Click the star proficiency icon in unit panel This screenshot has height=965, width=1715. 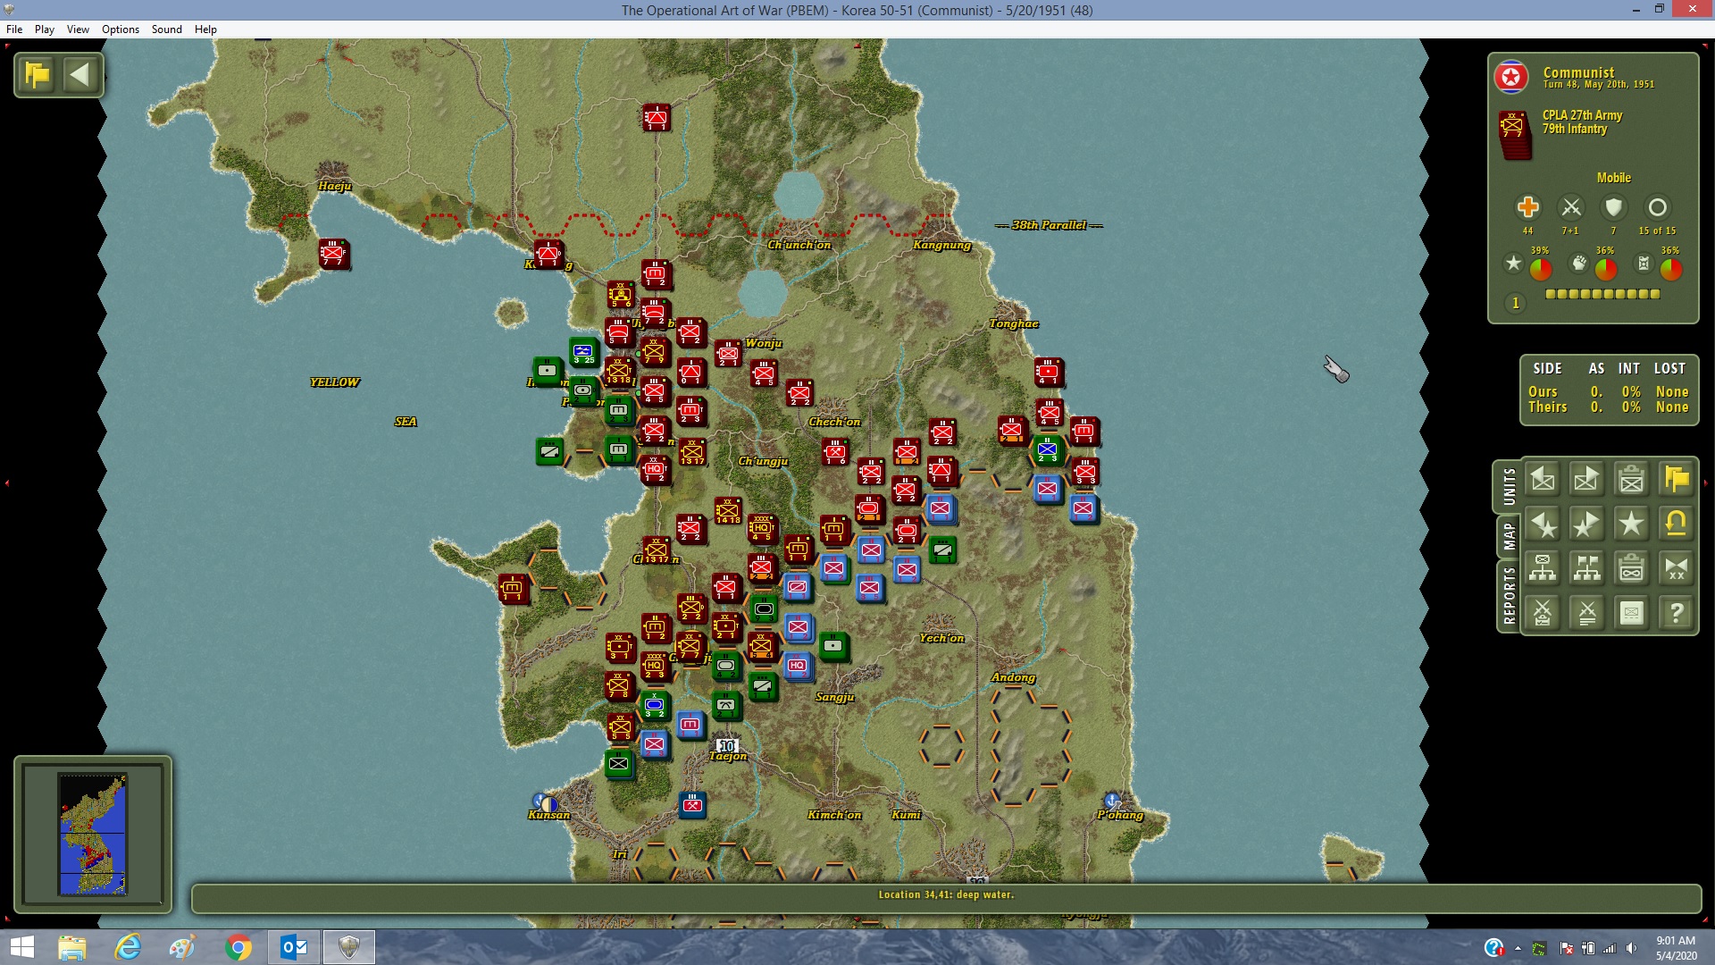1513,264
